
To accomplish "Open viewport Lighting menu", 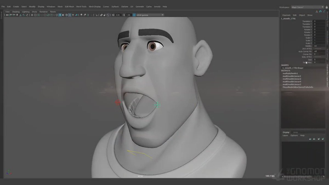I will 26,12.
